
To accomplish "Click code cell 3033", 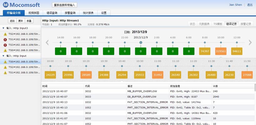I will pyautogui.click(x=105, y=97).
